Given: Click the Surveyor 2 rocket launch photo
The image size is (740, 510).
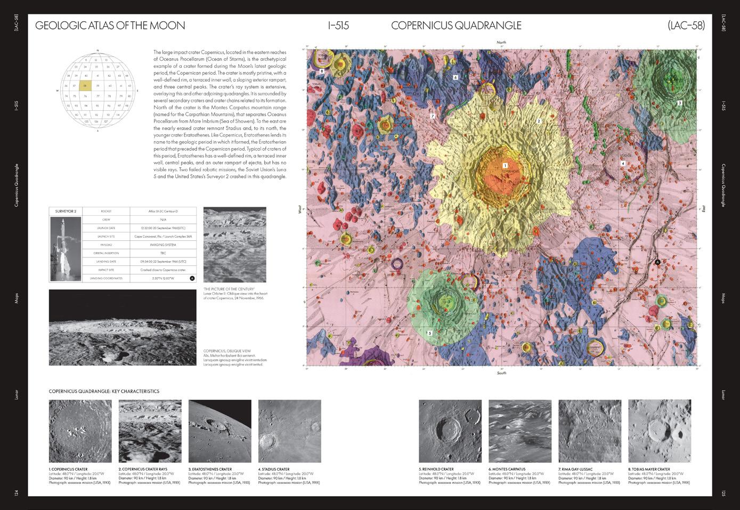Looking at the screenshot, I should click(x=66, y=248).
